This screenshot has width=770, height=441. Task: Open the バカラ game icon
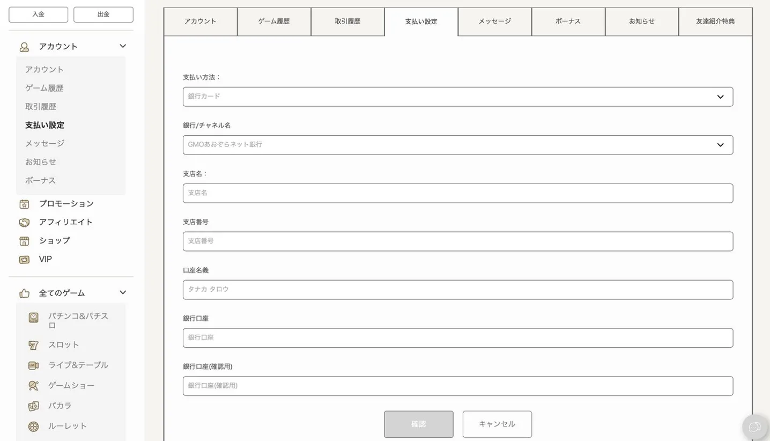click(34, 406)
